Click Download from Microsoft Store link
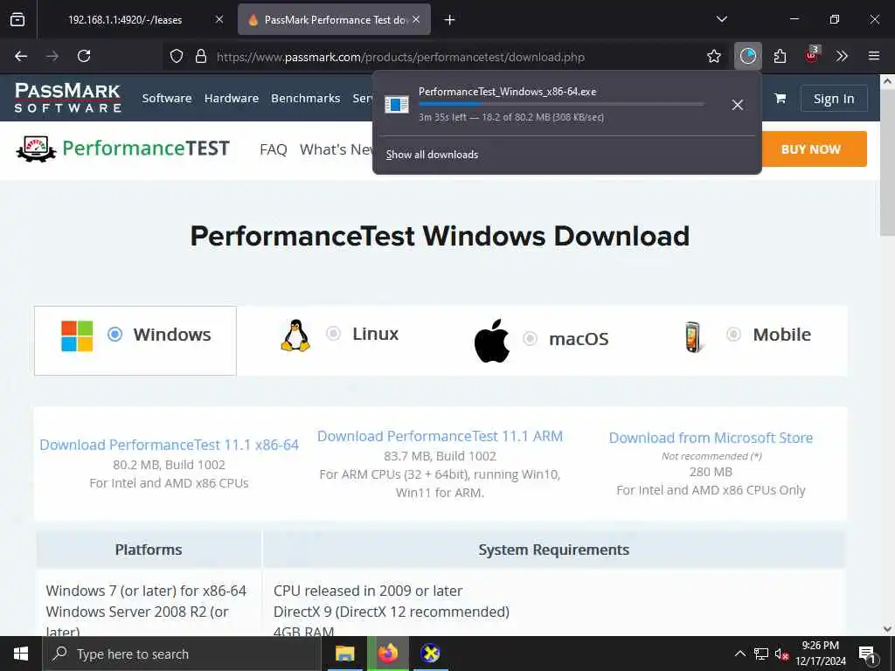 point(711,439)
